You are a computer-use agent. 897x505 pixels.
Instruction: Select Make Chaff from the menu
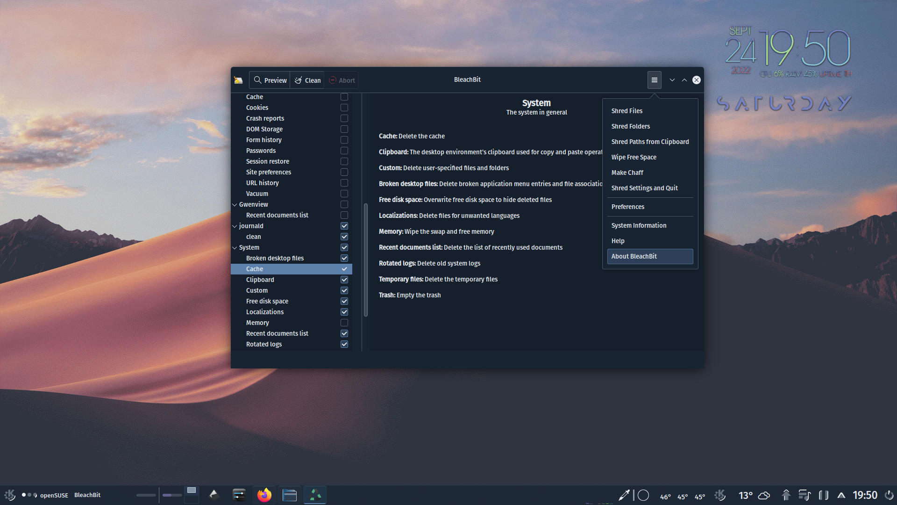(x=650, y=173)
